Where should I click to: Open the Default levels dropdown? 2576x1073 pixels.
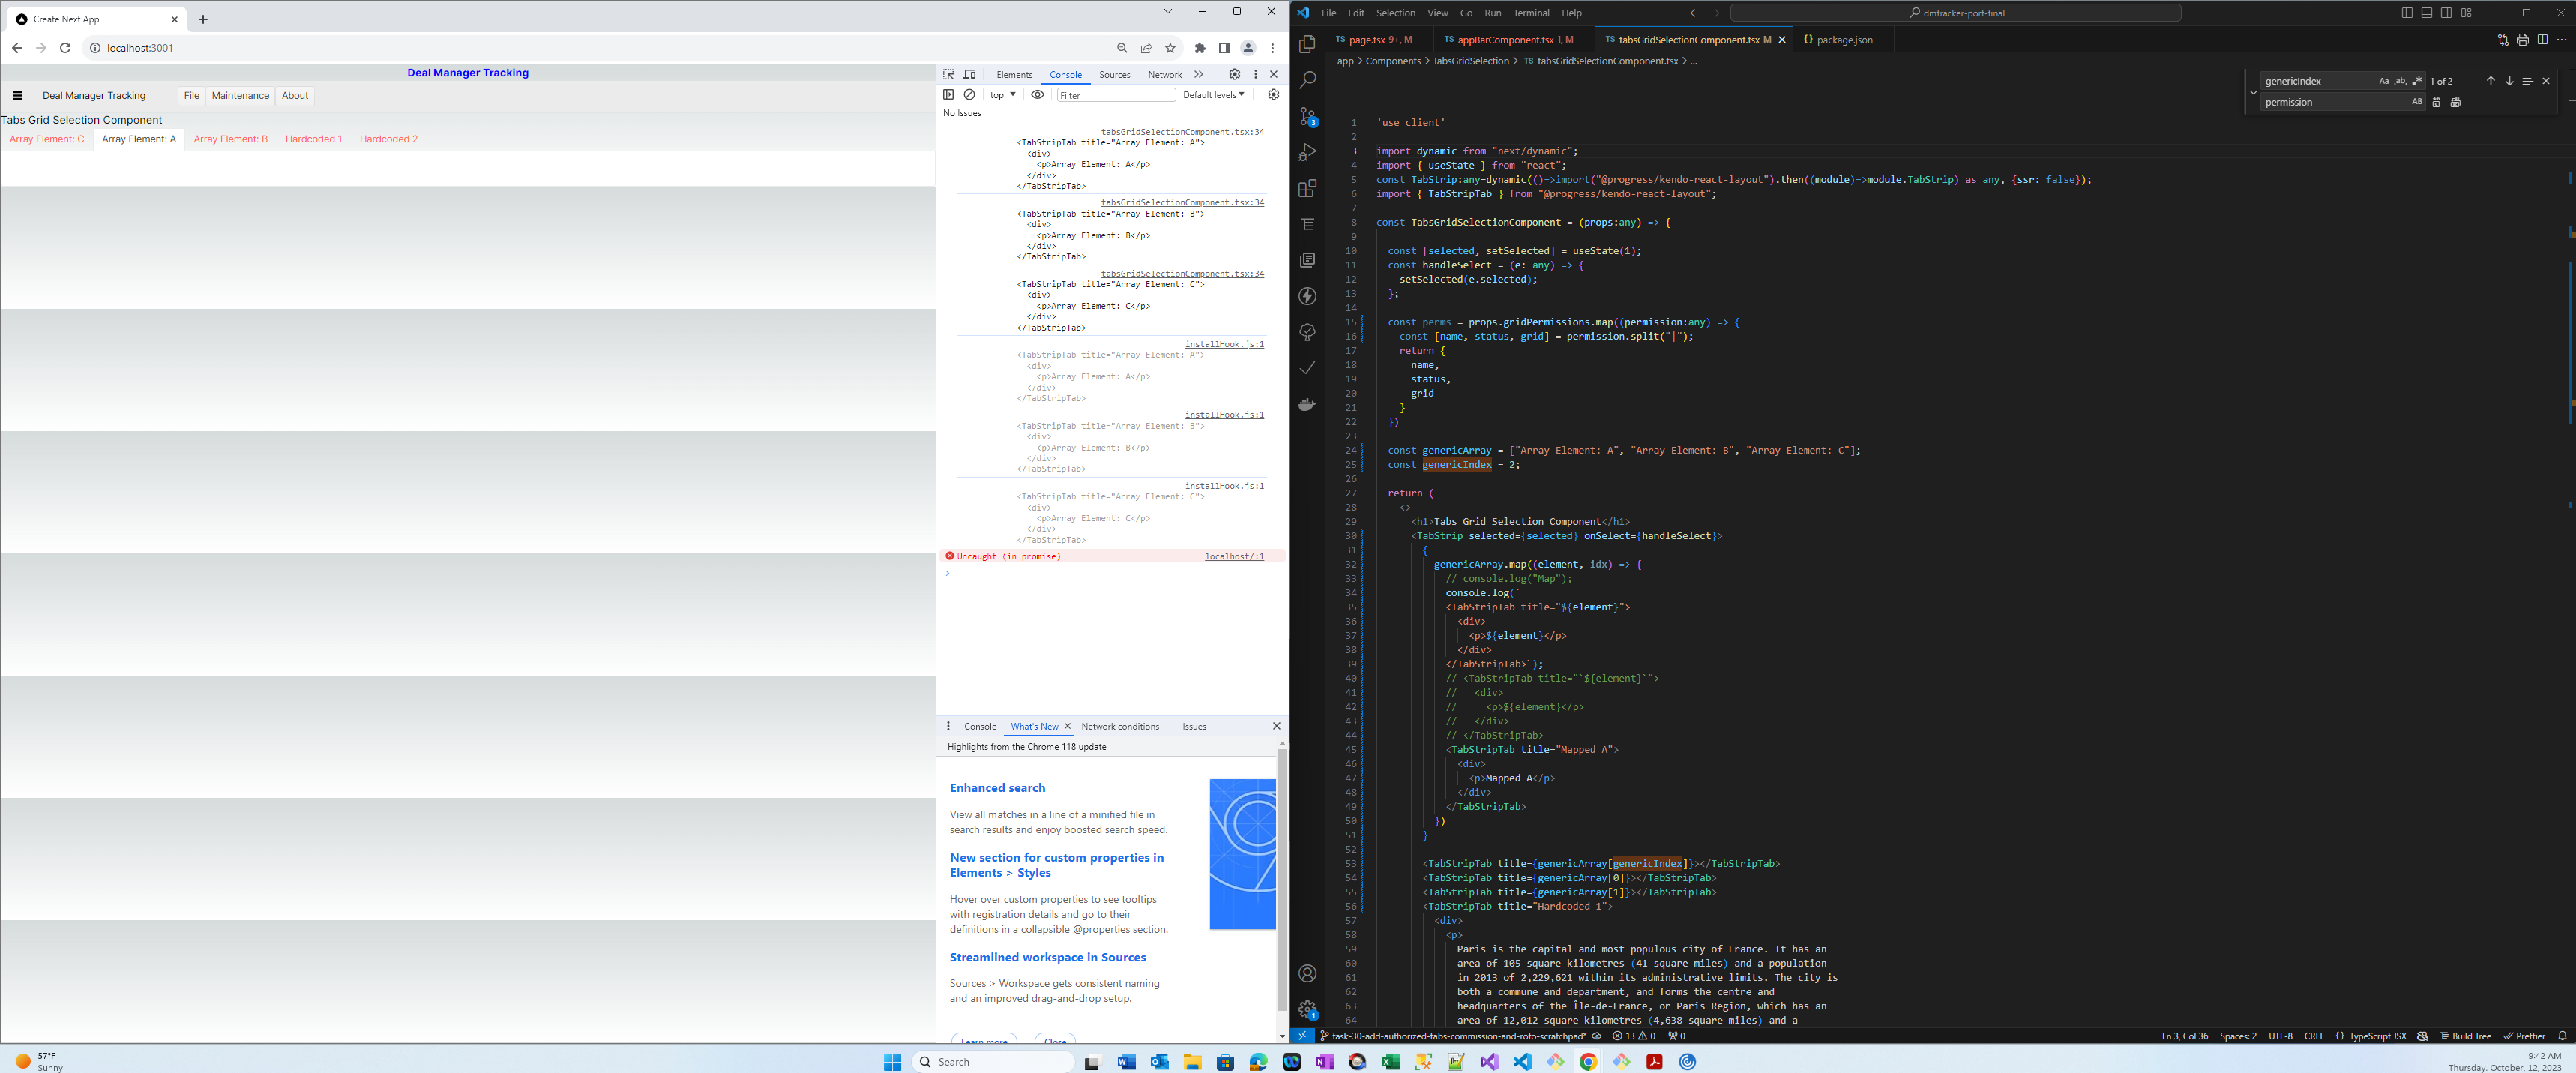(1213, 95)
